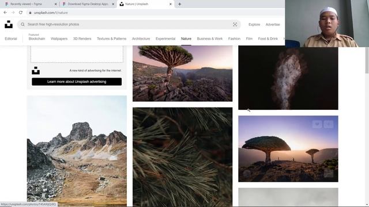Open the Food & Drink category
The height and width of the screenshot is (207, 369).
(x=268, y=39)
